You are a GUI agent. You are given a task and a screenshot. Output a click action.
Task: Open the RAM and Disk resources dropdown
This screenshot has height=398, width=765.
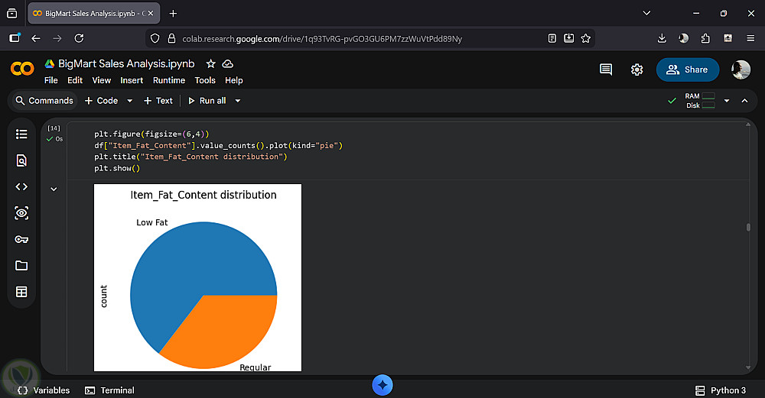[x=727, y=101]
